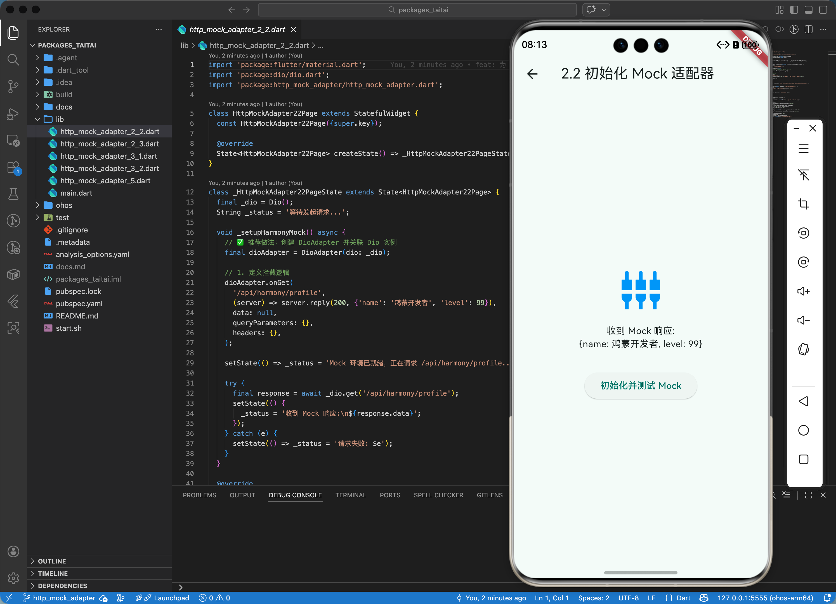The width and height of the screenshot is (836, 604).
Task: Toggle the bottom panel visibility
Action: 808,10
